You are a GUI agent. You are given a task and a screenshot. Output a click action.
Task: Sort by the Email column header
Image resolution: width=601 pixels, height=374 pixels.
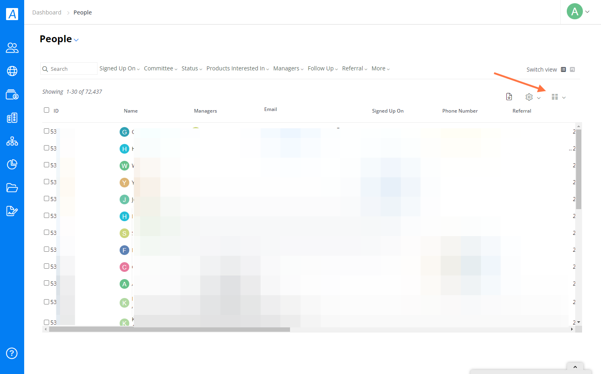click(x=271, y=109)
